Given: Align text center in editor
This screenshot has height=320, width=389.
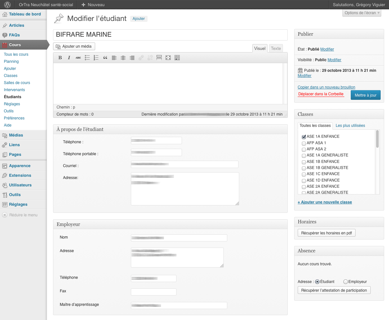Looking at the screenshot, I should 123,58.
